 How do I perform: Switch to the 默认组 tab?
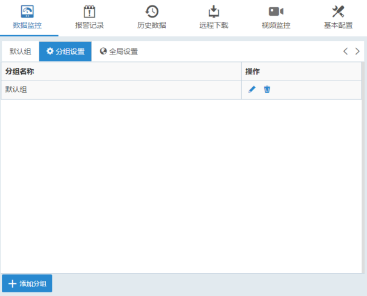click(21, 51)
